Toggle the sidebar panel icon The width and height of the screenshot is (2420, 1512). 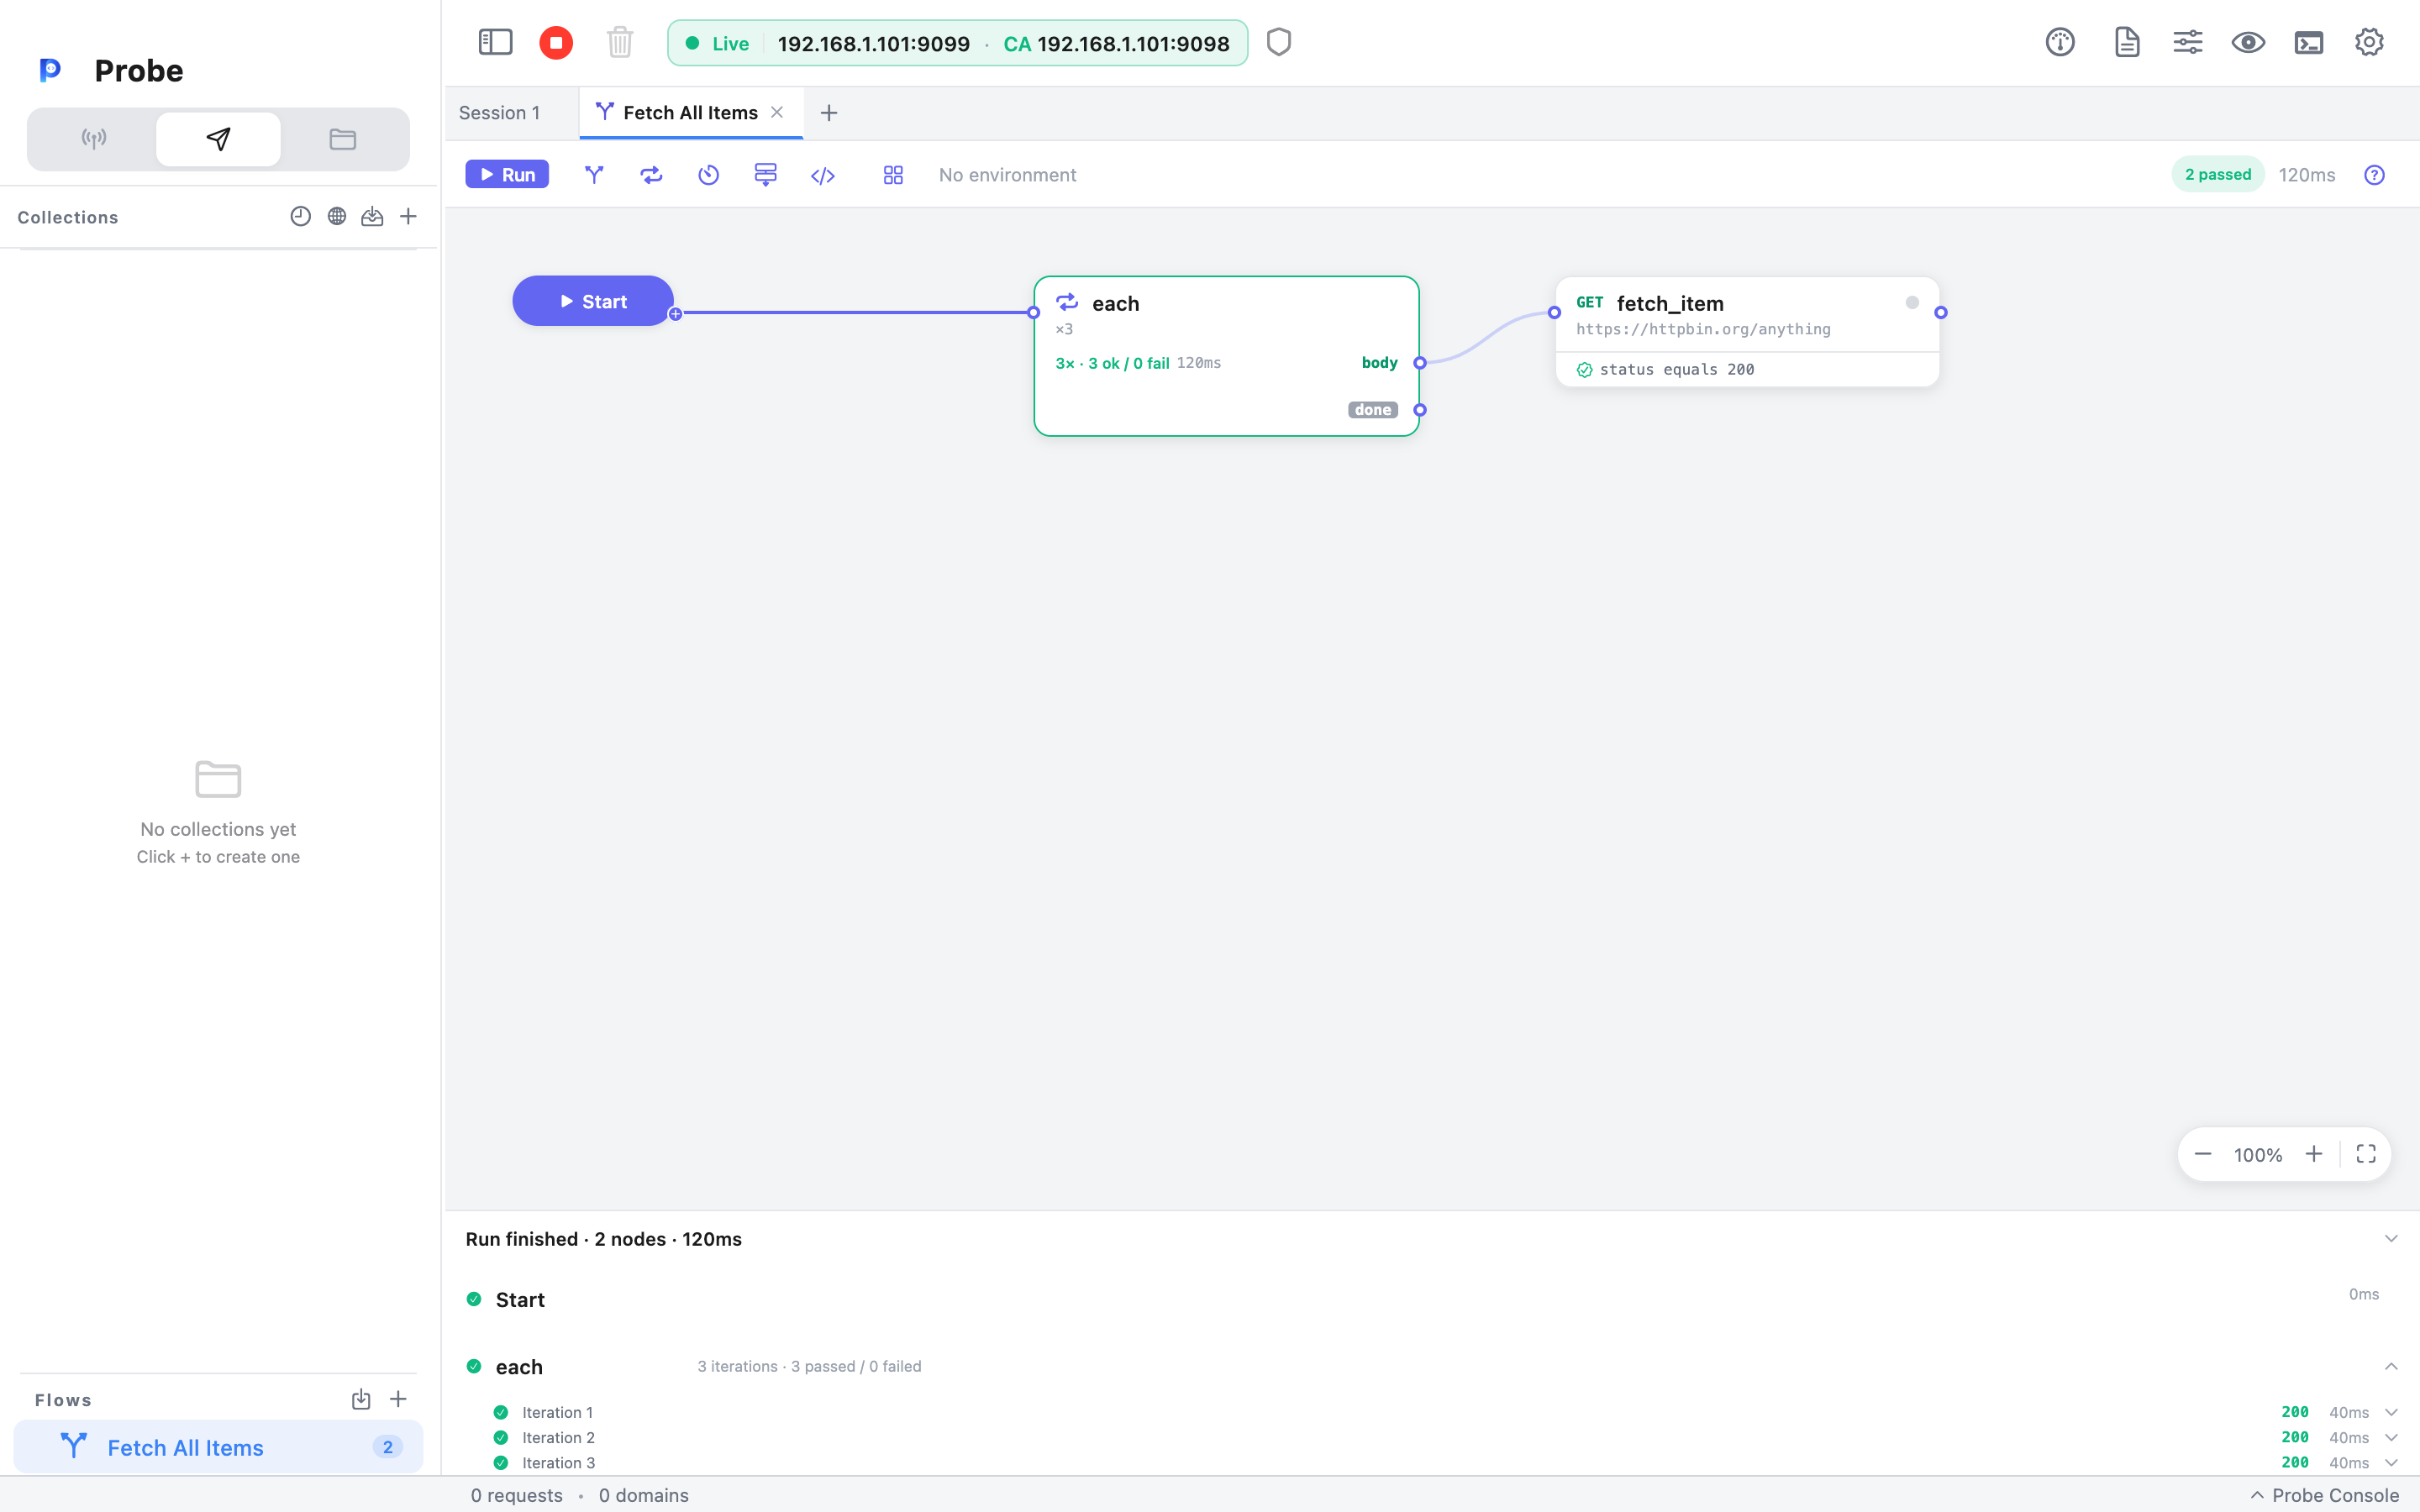pos(495,42)
